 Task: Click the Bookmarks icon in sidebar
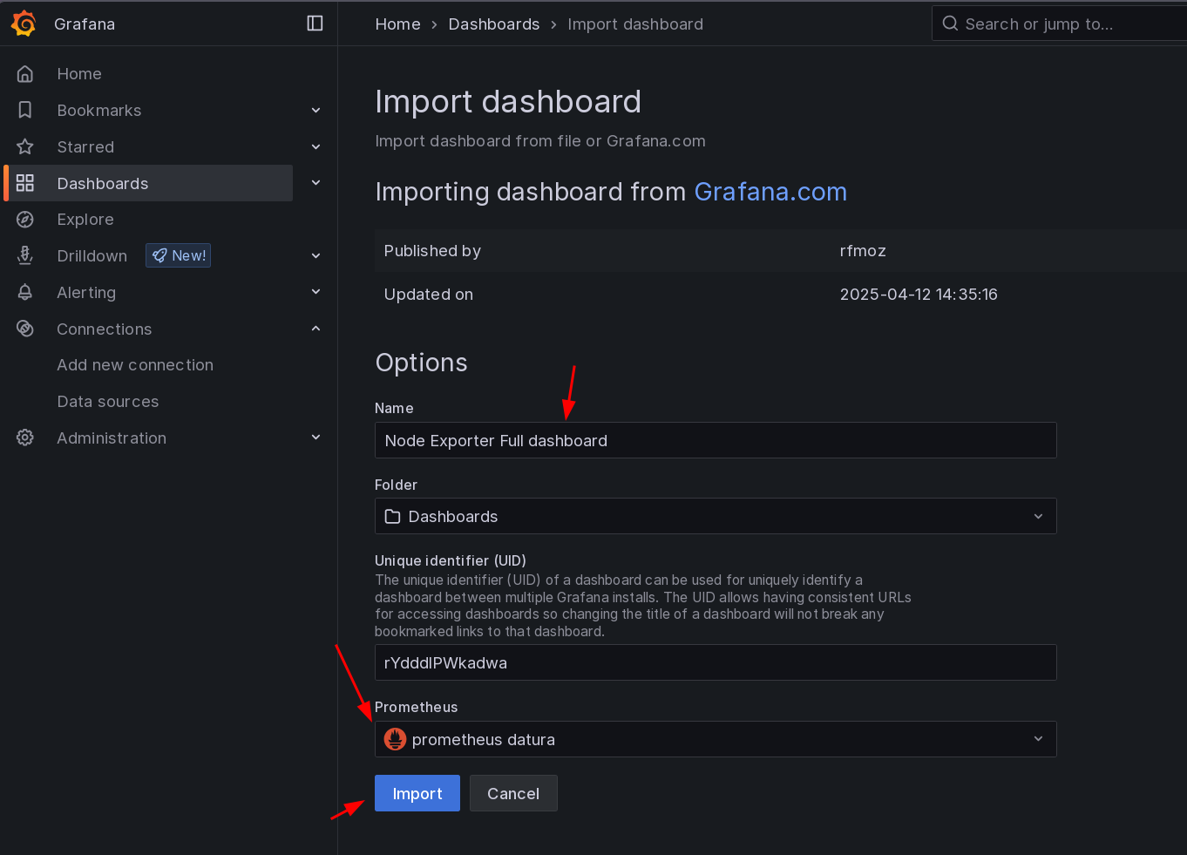[x=25, y=111]
